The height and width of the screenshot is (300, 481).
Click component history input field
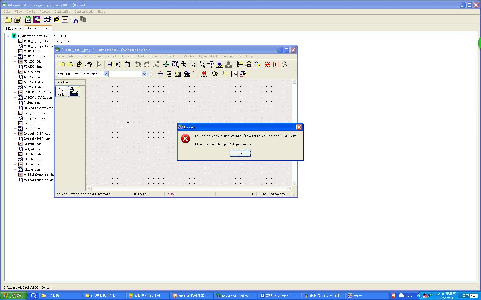coord(125,74)
